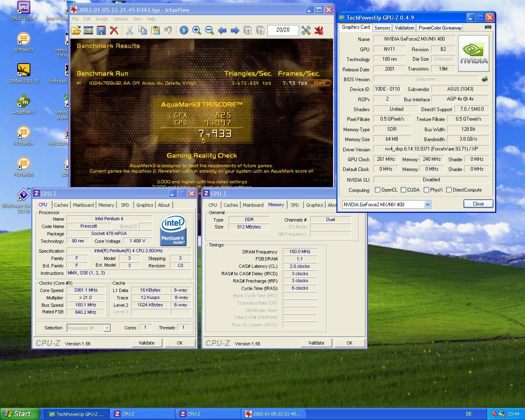Select the Graphics tab in right CPU-Z window
Screen dimensions: 525x420
[x=315, y=205]
